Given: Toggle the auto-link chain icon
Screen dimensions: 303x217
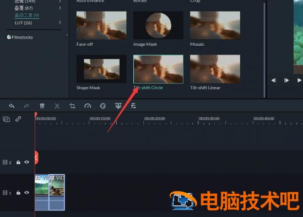Looking at the screenshot, I should (x=18, y=119).
